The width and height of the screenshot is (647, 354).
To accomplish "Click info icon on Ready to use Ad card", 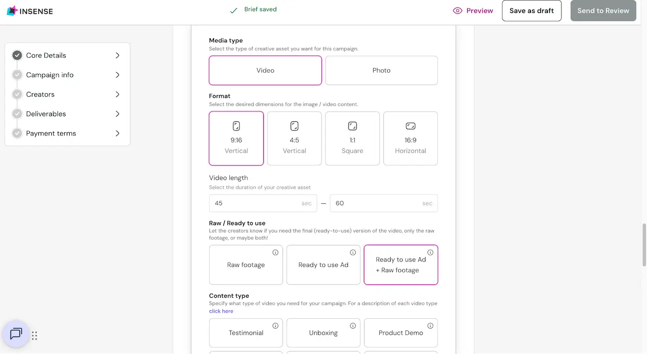I will 353,253.
